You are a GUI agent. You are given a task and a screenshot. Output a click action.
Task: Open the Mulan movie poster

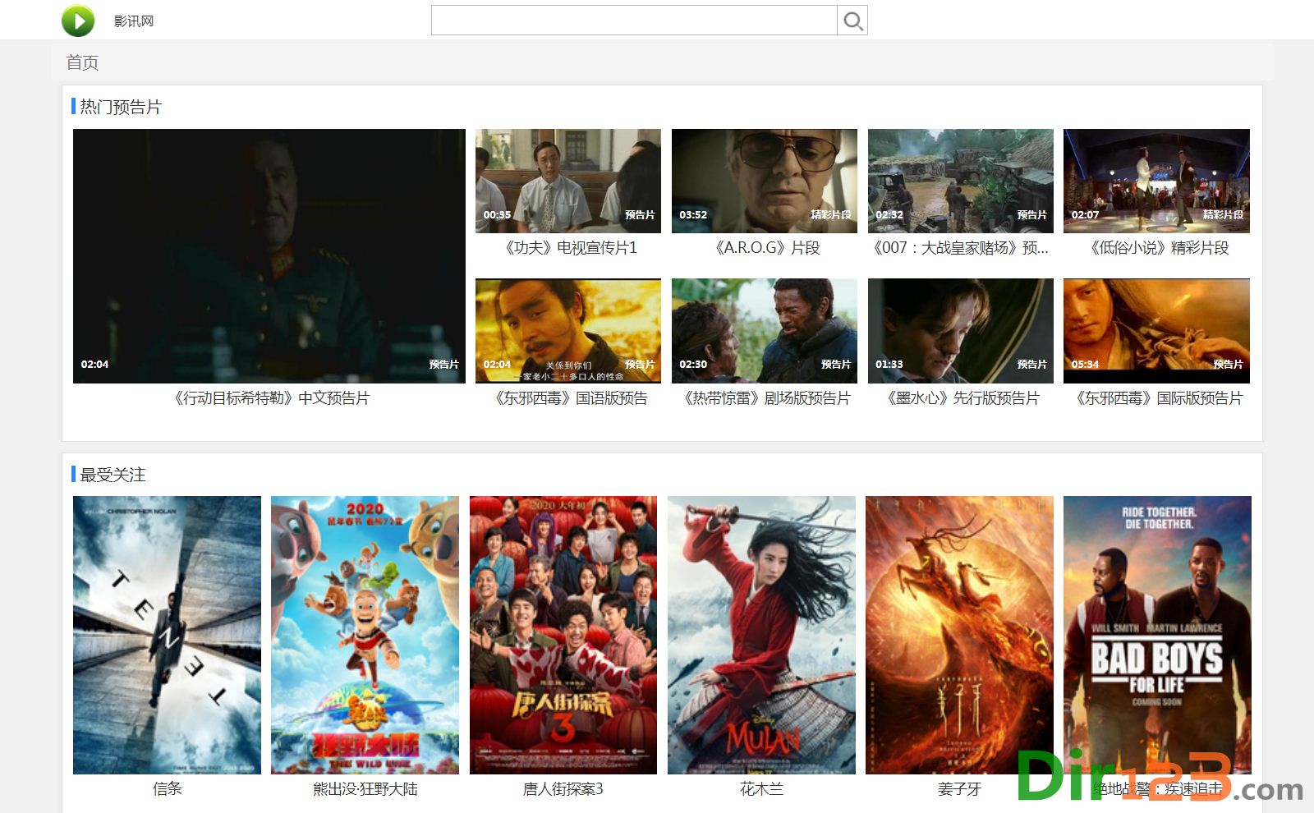(761, 634)
